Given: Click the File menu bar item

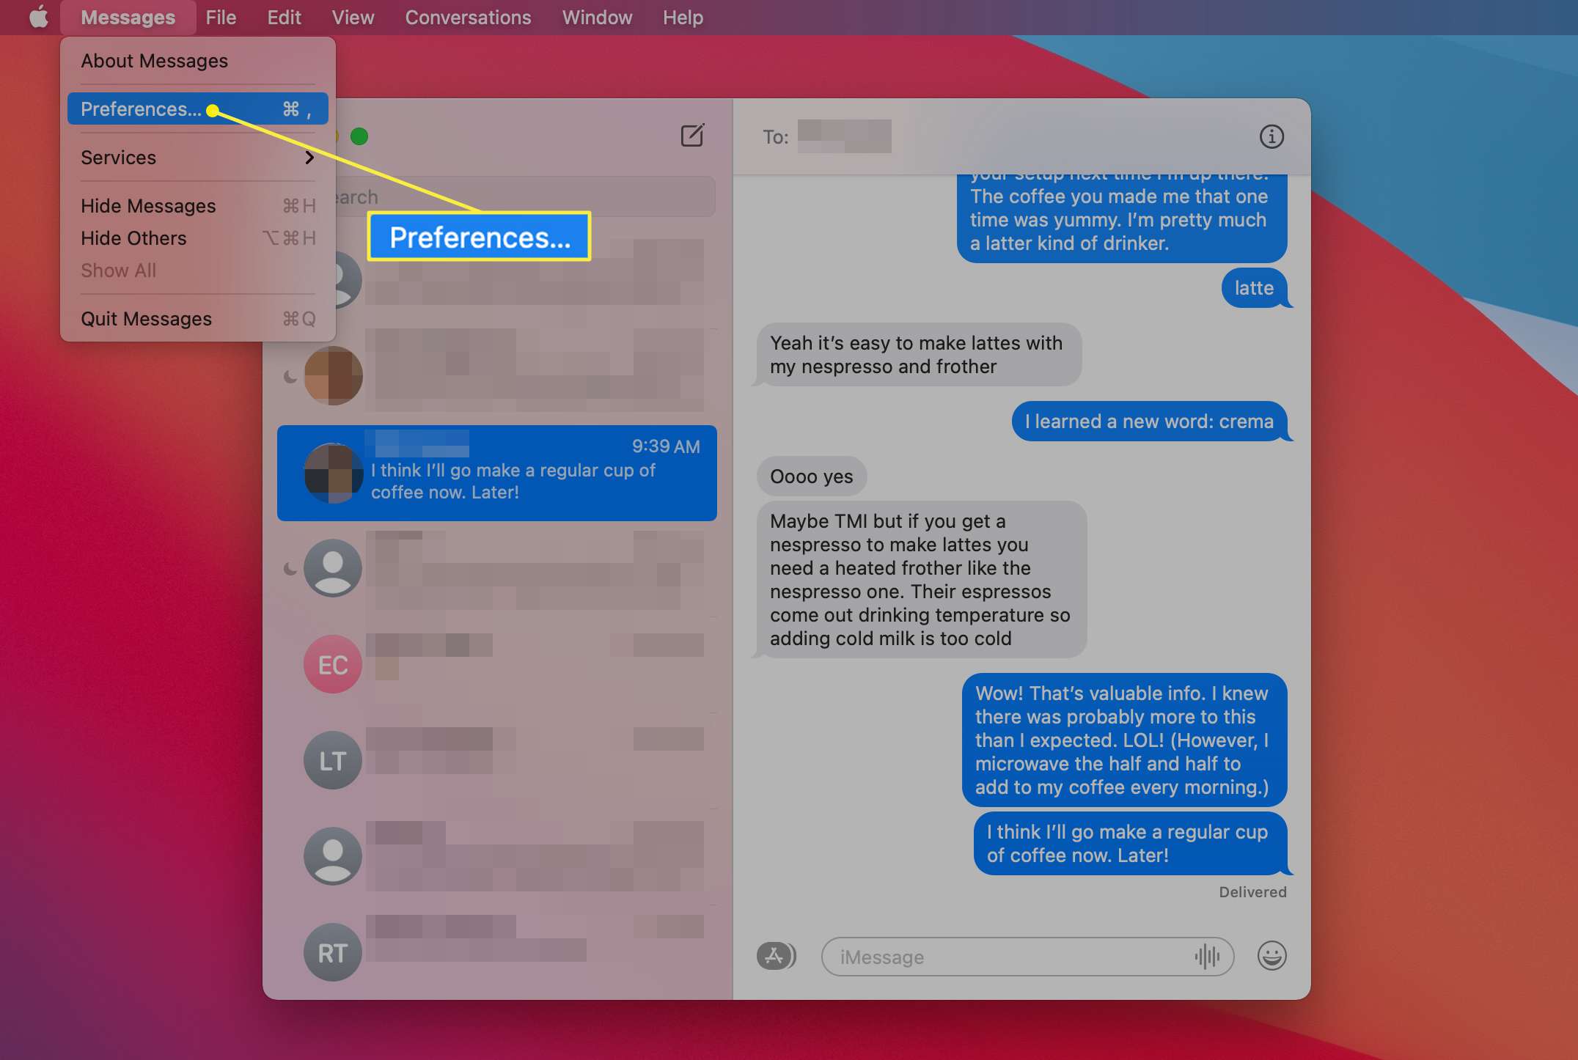Looking at the screenshot, I should pos(220,18).
